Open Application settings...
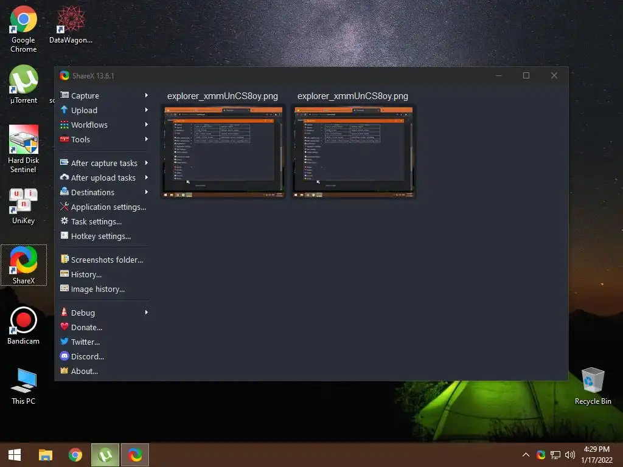Screen dimensions: 623x467 coord(105,207)
